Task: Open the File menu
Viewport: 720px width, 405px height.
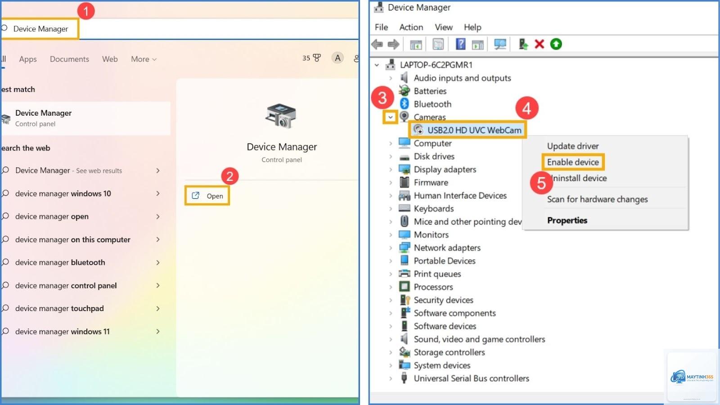Action: coord(381,27)
